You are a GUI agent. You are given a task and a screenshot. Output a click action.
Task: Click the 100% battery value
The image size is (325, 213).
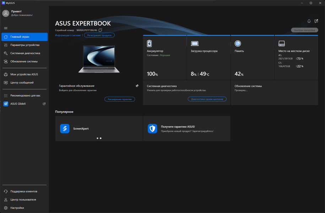152,74
